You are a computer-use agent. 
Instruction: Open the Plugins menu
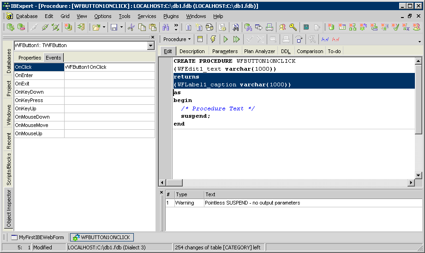tap(171, 16)
